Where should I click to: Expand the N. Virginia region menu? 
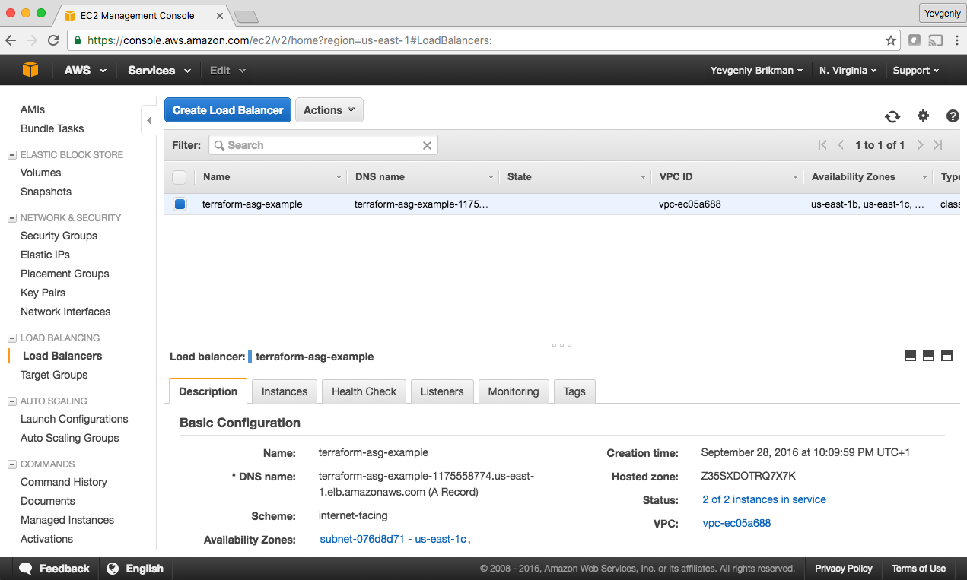(x=848, y=70)
